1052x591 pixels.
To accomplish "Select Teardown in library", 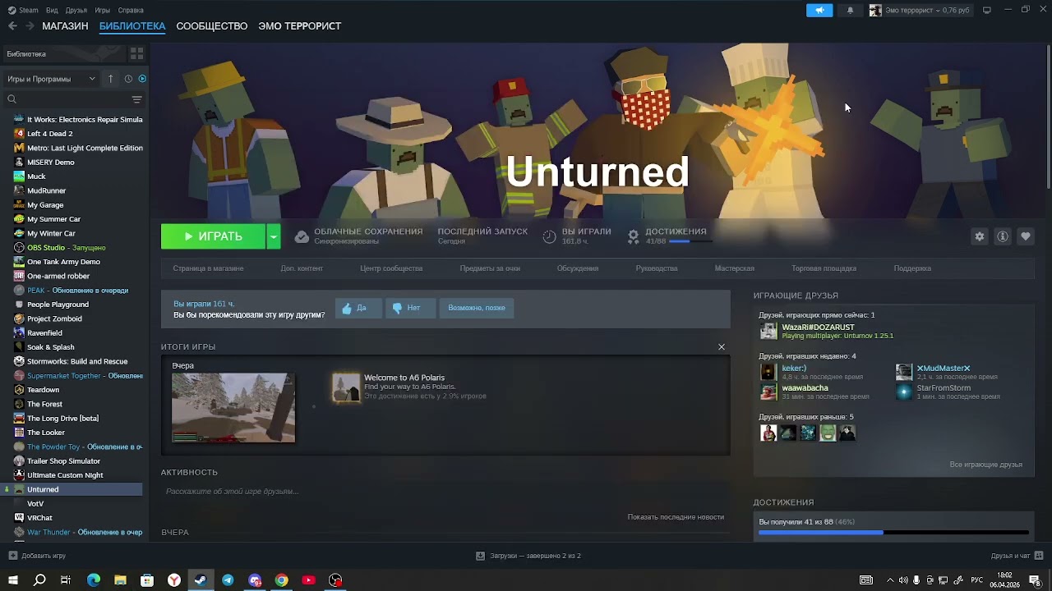I will [43, 390].
